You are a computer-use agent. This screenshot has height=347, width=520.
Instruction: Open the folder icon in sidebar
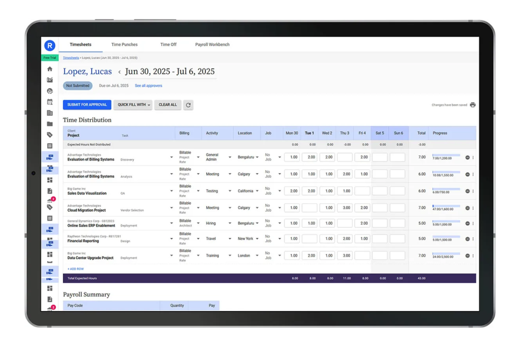[x=50, y=124]
